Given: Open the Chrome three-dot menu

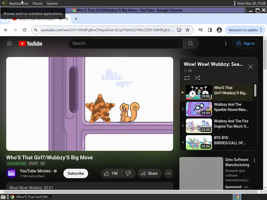Looking at the screenshot, I should pyautogui.click(x=261, y=30).
